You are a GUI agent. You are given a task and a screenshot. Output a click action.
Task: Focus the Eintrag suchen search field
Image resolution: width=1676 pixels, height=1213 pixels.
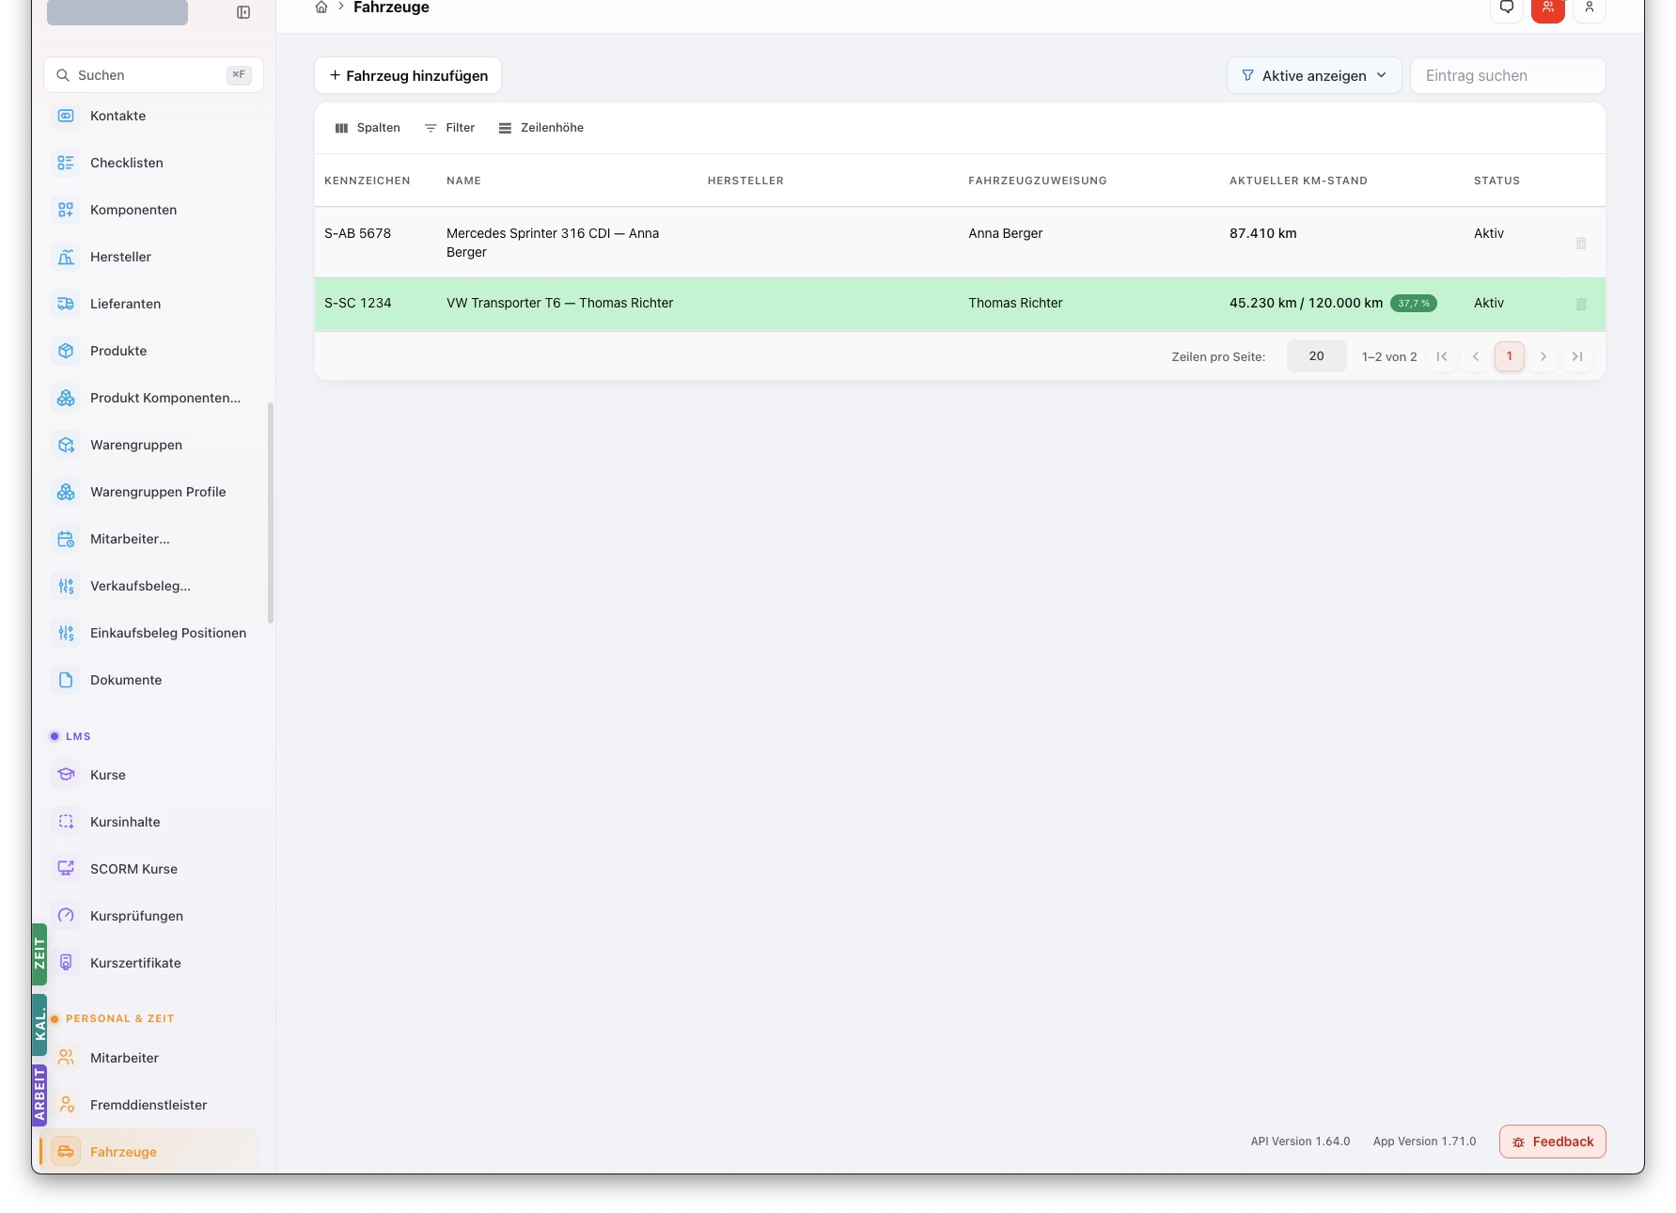(x=1508, y=75)
